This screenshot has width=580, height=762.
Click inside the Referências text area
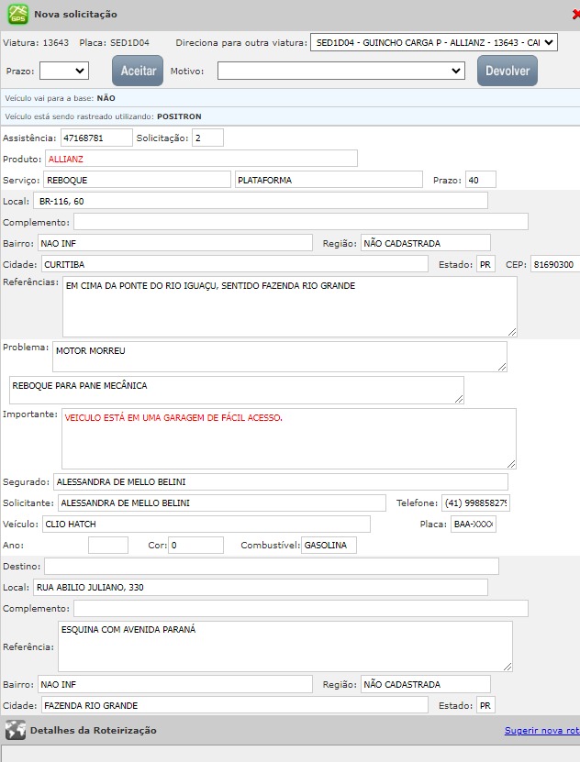[289, 306]
